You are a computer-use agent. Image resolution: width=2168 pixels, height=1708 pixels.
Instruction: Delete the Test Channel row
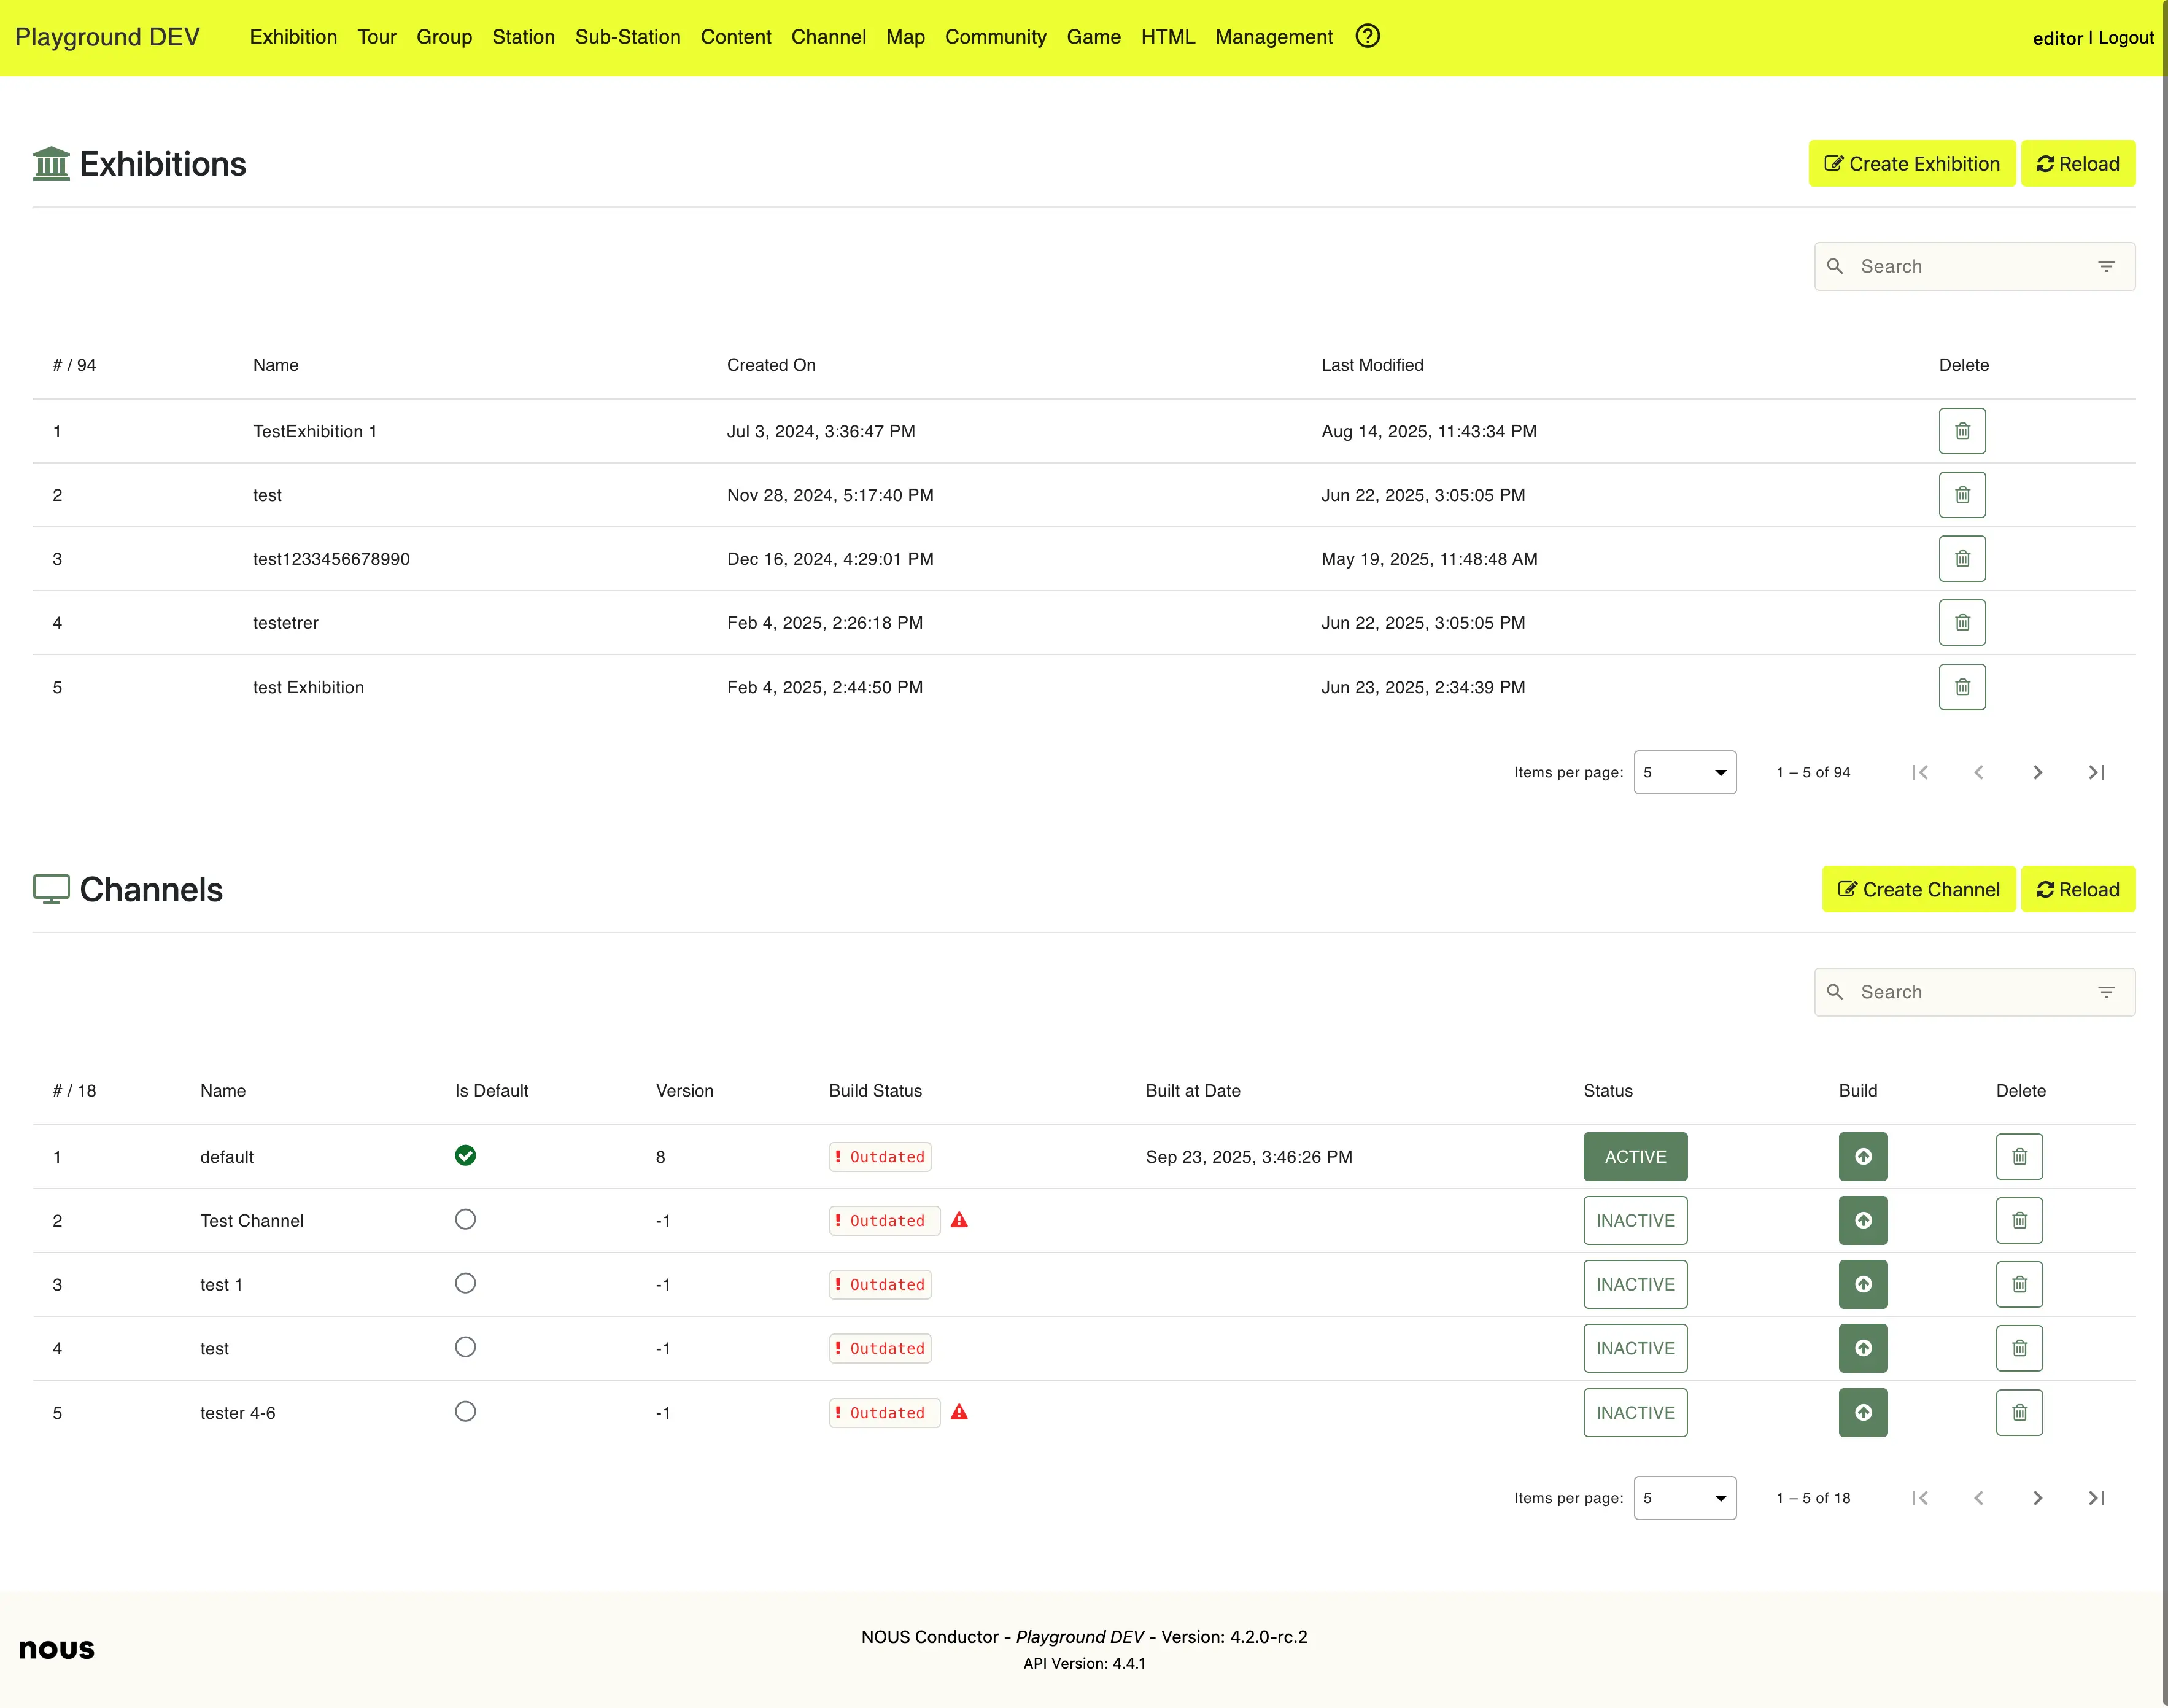pyautogui.click(x=2018, y=1221)
